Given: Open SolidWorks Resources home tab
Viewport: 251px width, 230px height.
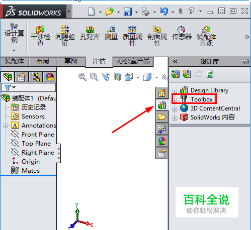Looking at the screenshot, I should [x=161, y=93].
